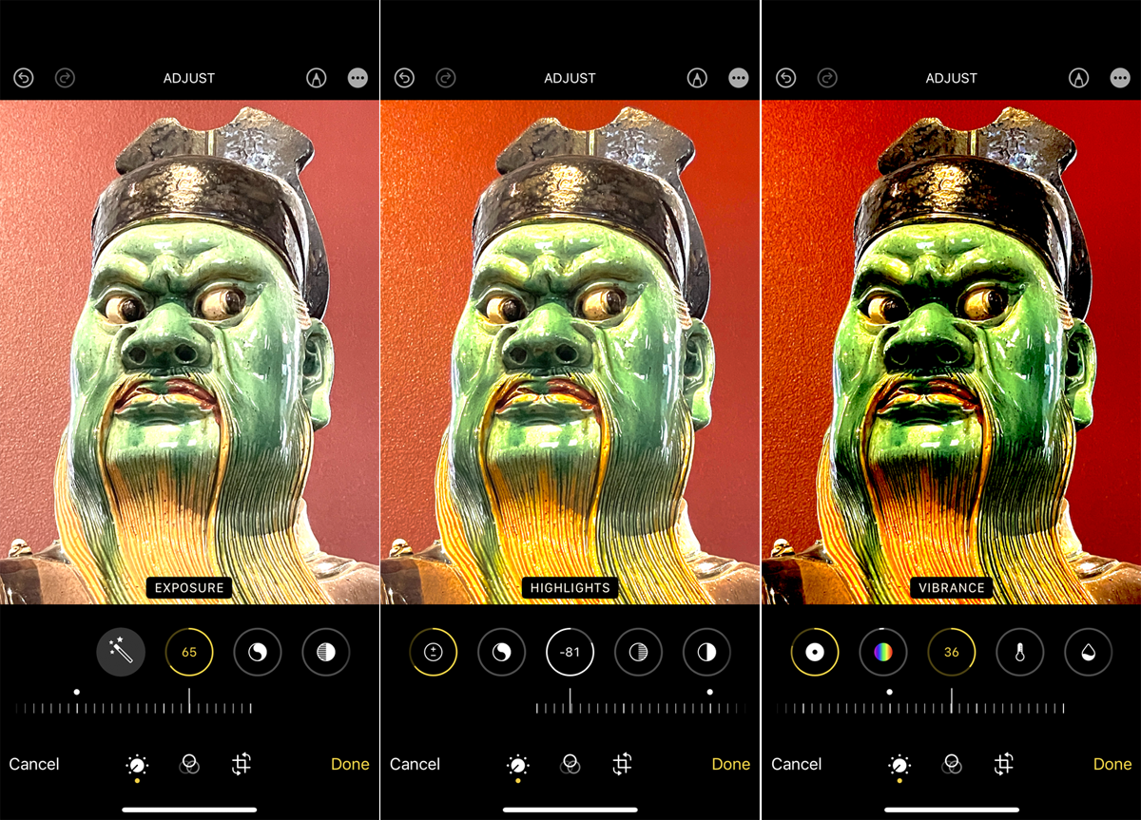Select the Black Point icon in Vibrance screen
Viewport: 1141px width, 820px height.
coord(815,652)
